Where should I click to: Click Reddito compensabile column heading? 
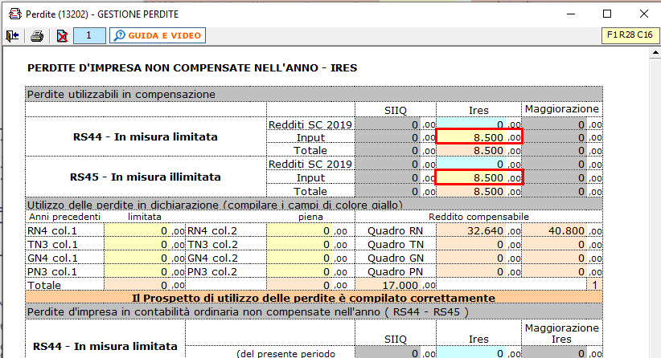point(478,217)
